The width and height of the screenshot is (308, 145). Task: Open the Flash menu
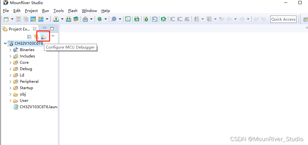pyautogui.click(x=73, y=11)
